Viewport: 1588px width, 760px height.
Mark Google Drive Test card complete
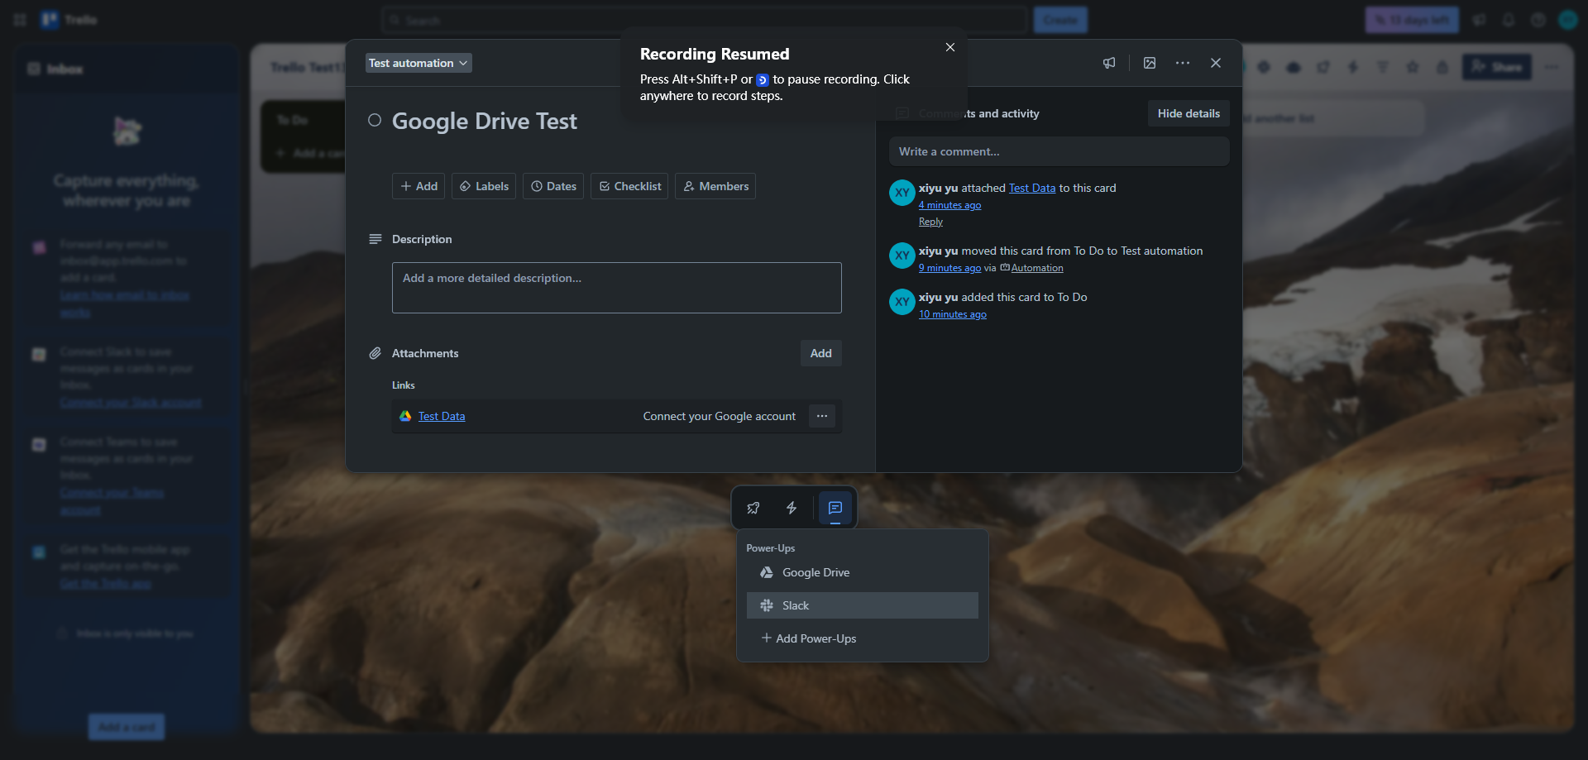375,120
